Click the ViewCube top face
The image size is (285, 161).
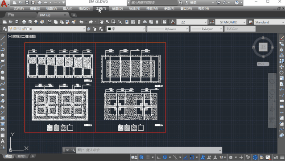click(x=263, y=47)
